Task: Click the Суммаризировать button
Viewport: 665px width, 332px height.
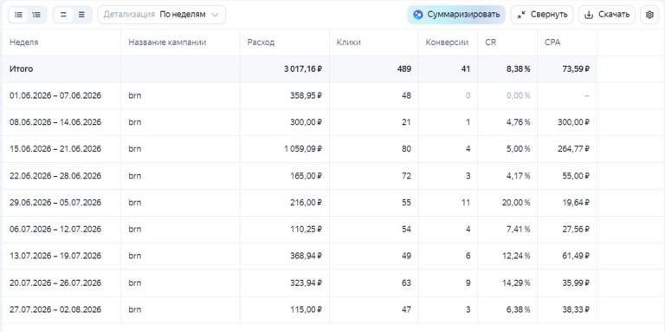Action: coord(456,15)
